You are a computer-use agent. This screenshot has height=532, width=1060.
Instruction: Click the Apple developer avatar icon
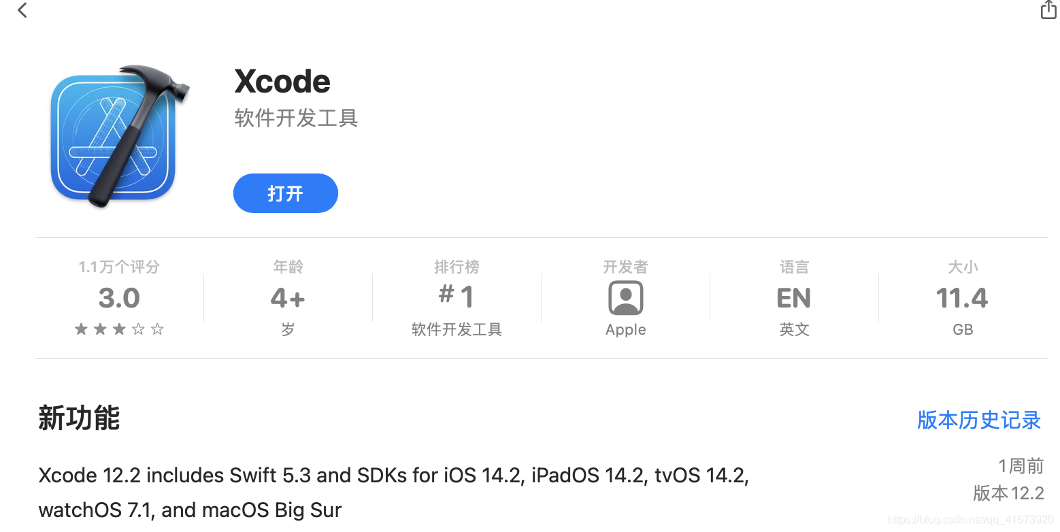[x=625, y=297]
